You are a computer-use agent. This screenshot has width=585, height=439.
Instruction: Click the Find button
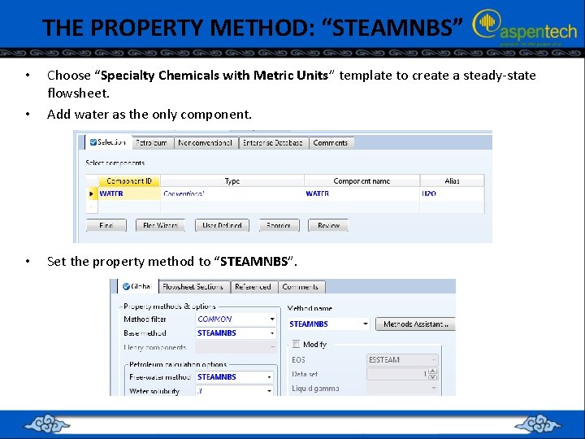[x=106, y=225]
